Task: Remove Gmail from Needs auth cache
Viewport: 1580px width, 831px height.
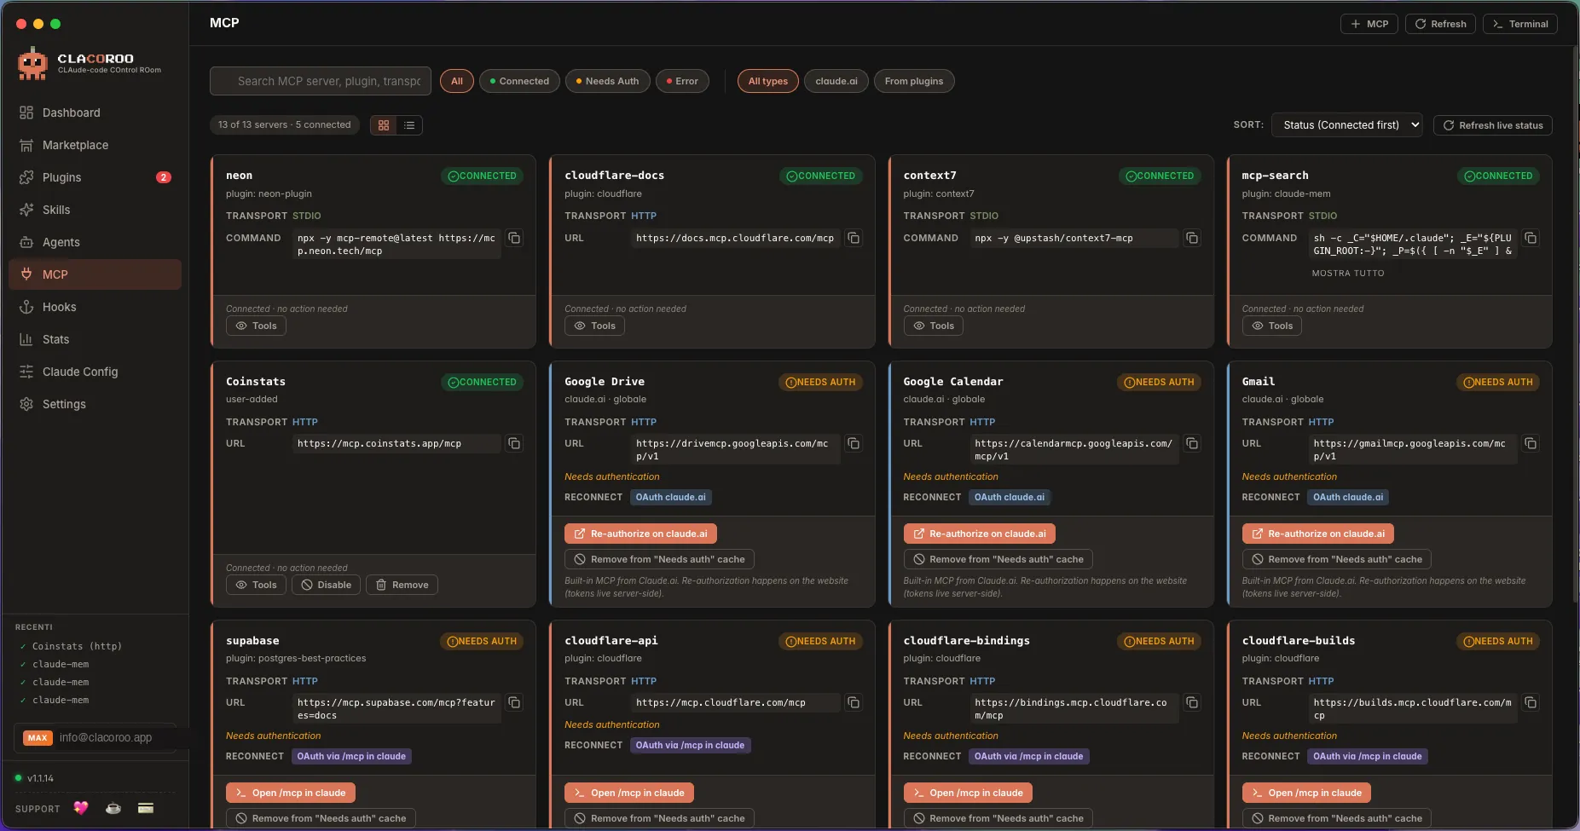Action: pos(1337,559)
